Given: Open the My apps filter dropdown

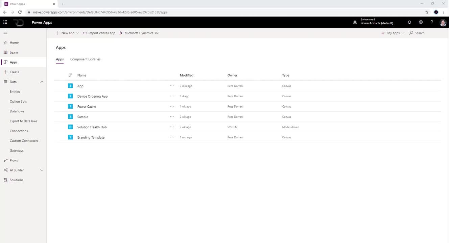Looking at the screenshot, I should tap(393, 33).
